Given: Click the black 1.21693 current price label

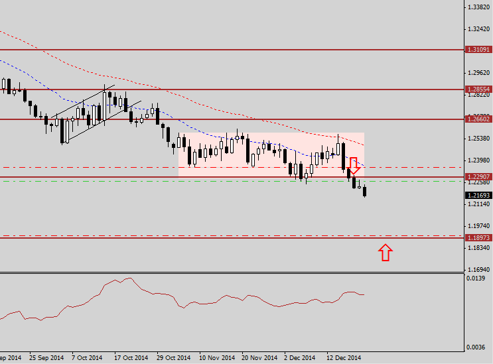Looking at the screenshot, I should click(x=478, y=196).
